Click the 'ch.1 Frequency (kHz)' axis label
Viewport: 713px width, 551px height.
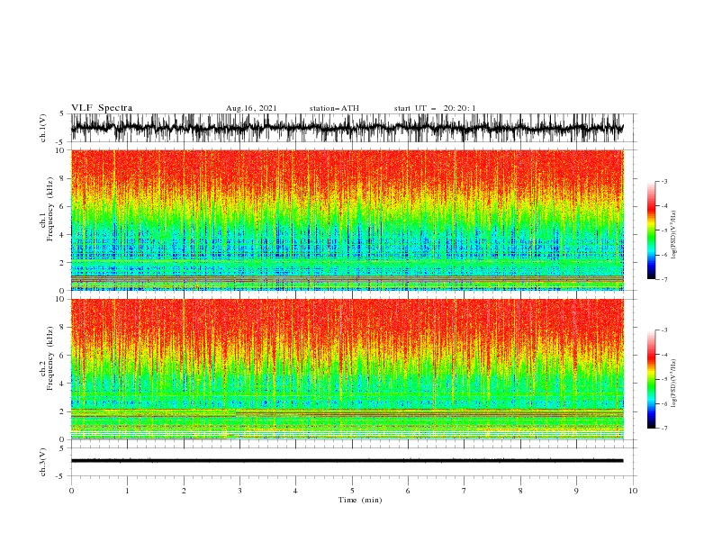pos(47,208)
